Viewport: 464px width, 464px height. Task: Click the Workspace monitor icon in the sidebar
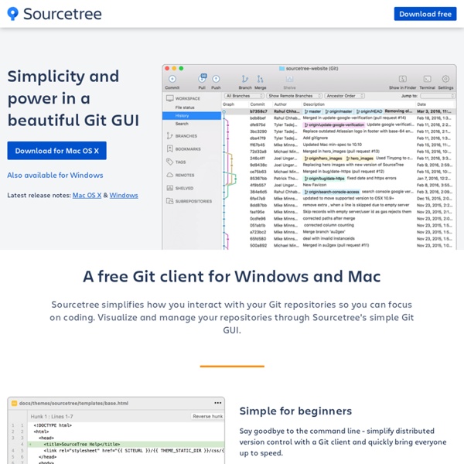(x=170, y=98)
